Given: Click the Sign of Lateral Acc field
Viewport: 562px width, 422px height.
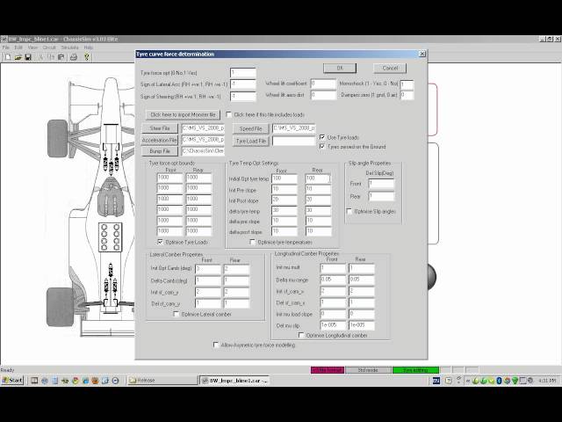Looking at the screenshot, I should pyautogui.click(x=243, y=84).
